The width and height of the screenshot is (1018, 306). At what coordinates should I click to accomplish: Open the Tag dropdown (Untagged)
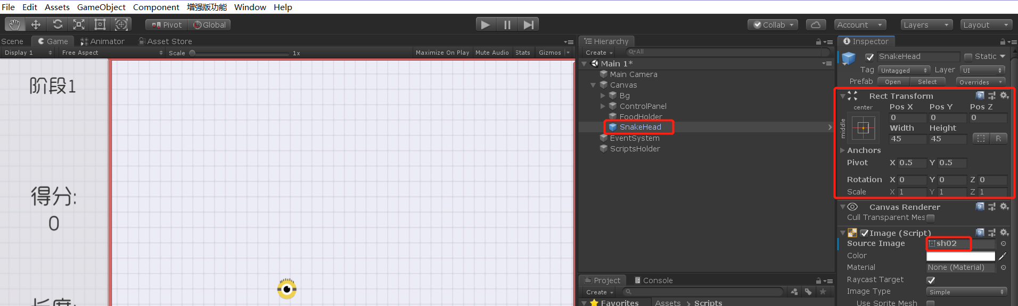point(904,70)
